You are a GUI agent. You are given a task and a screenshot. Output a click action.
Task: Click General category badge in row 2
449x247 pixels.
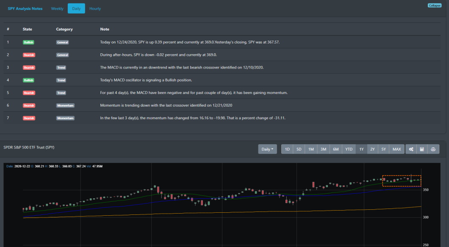pyautogui.click(x=62, y=55)
